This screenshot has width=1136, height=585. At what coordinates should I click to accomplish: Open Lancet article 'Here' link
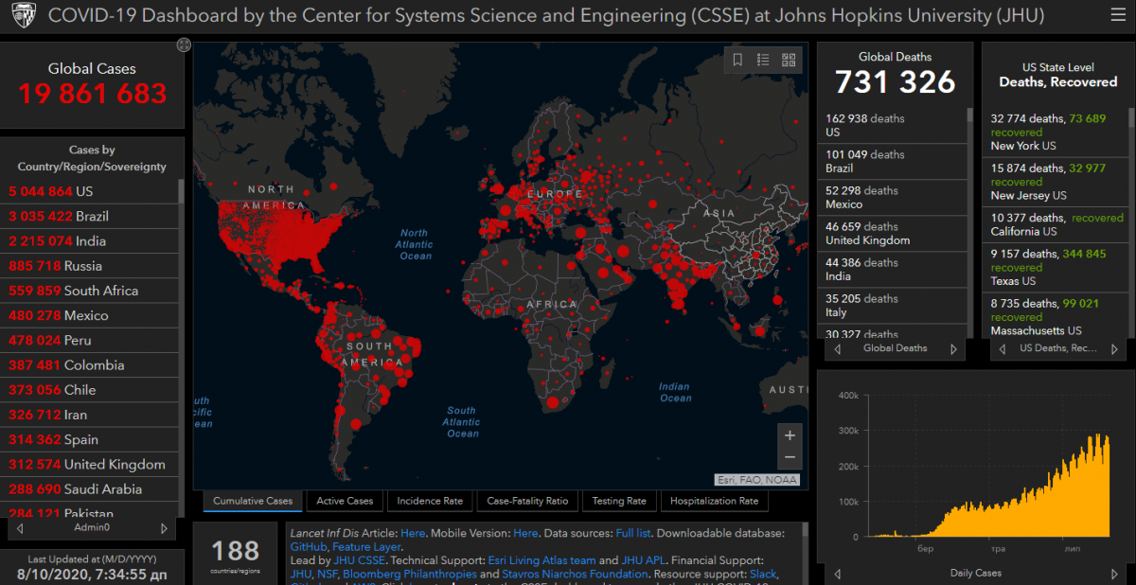pyautogui.click(x=413, y=533)
